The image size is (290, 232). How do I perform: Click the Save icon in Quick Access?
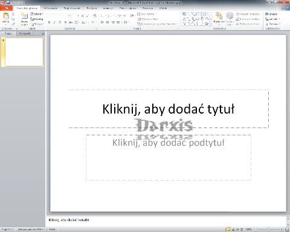8,2
